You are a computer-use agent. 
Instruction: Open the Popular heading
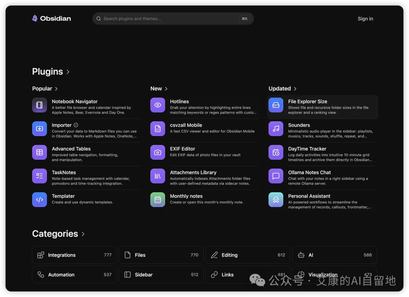coord(42,88)
